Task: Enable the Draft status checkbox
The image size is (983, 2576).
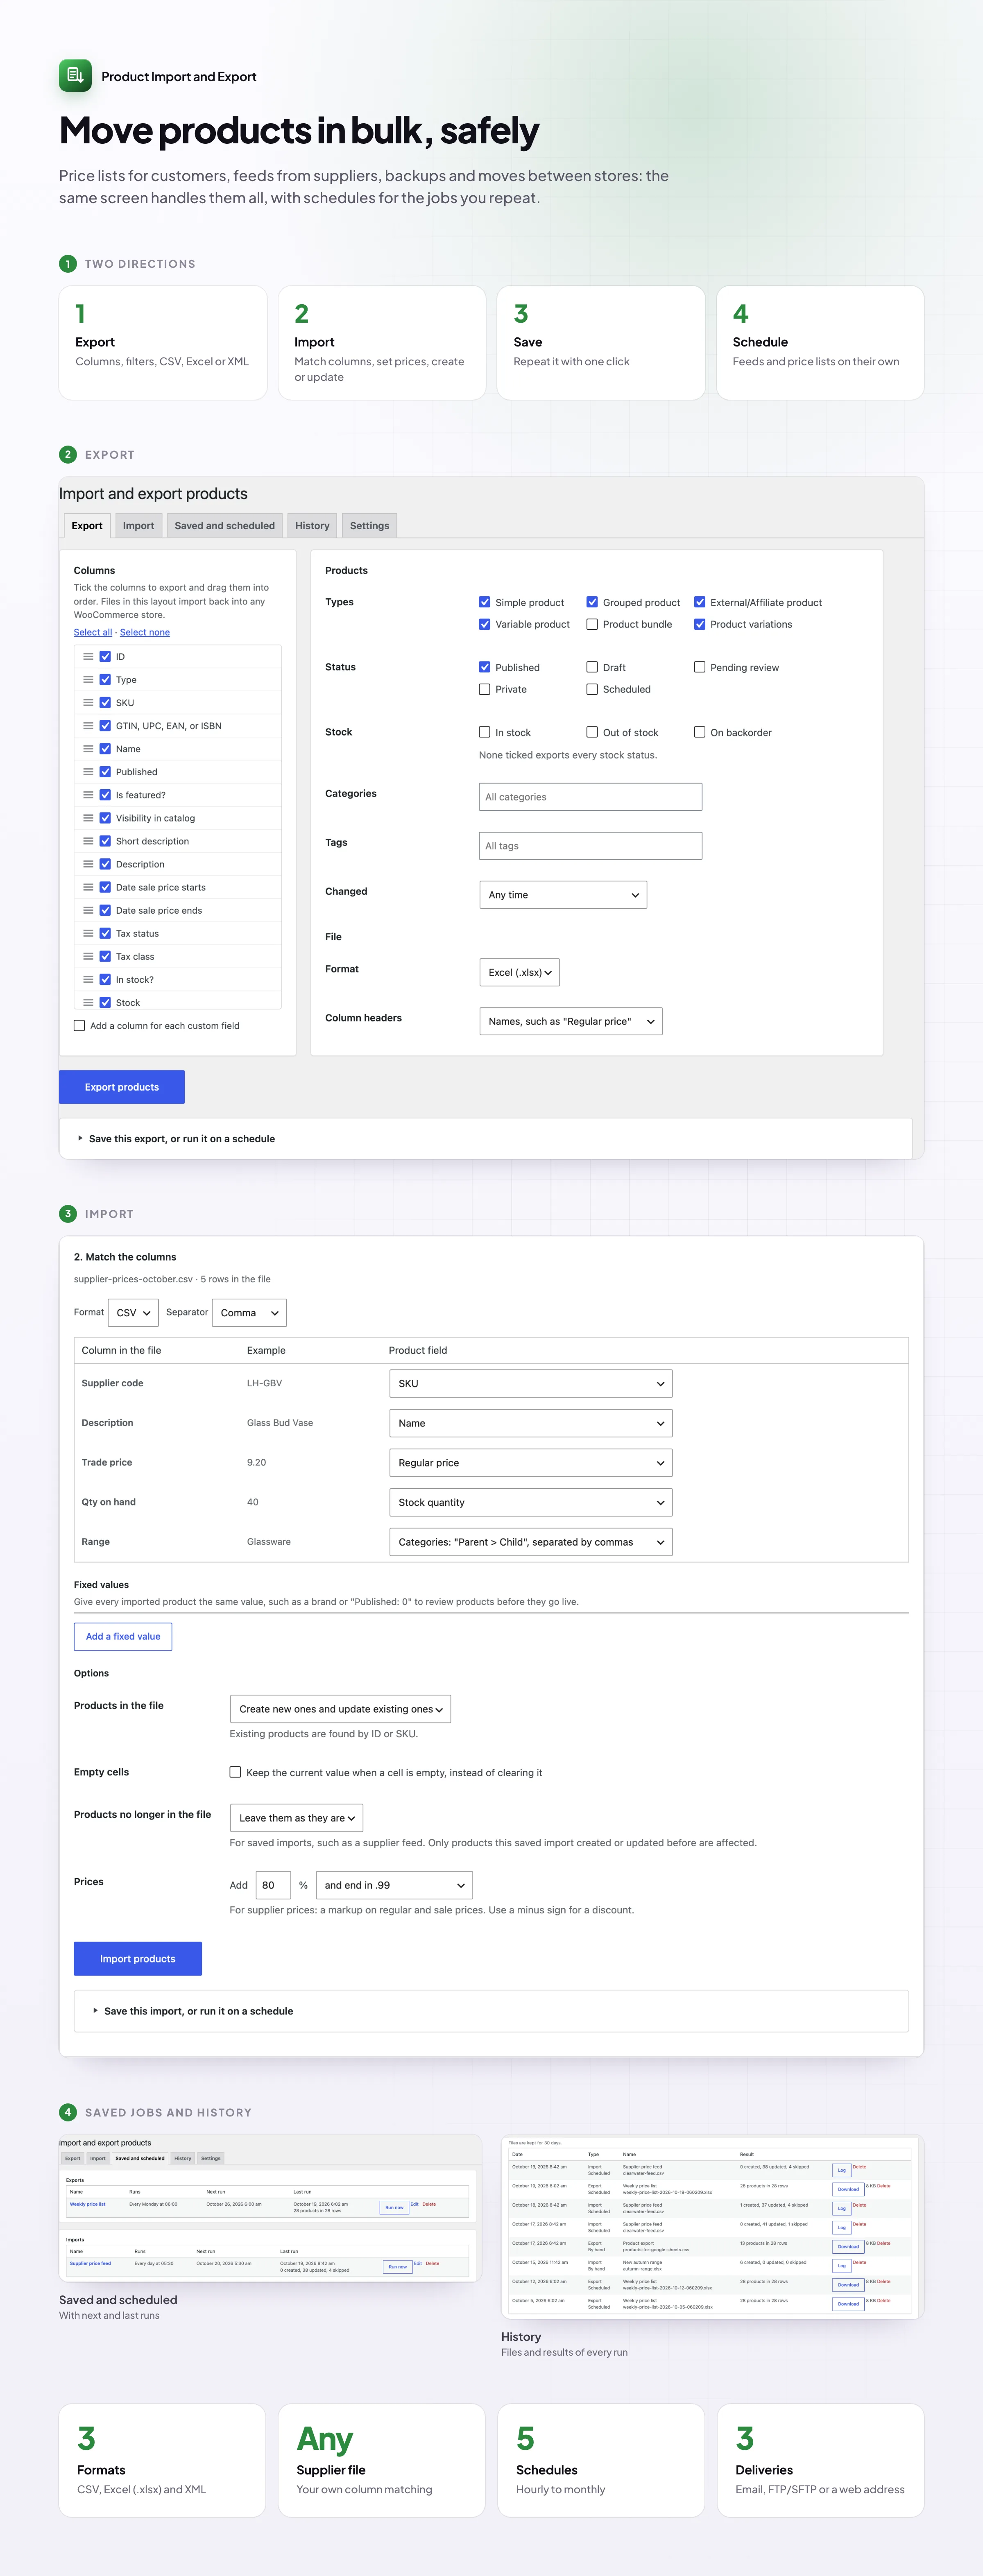Action: (592, 667)
